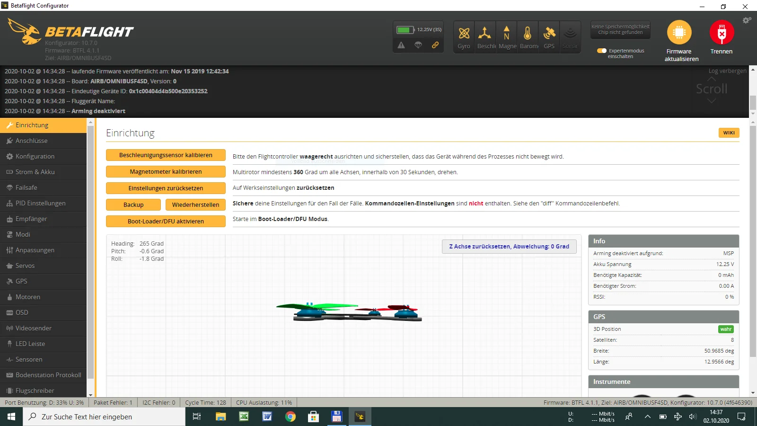Click Windows Start button
The image size is (757, 426).
(11, 417)
